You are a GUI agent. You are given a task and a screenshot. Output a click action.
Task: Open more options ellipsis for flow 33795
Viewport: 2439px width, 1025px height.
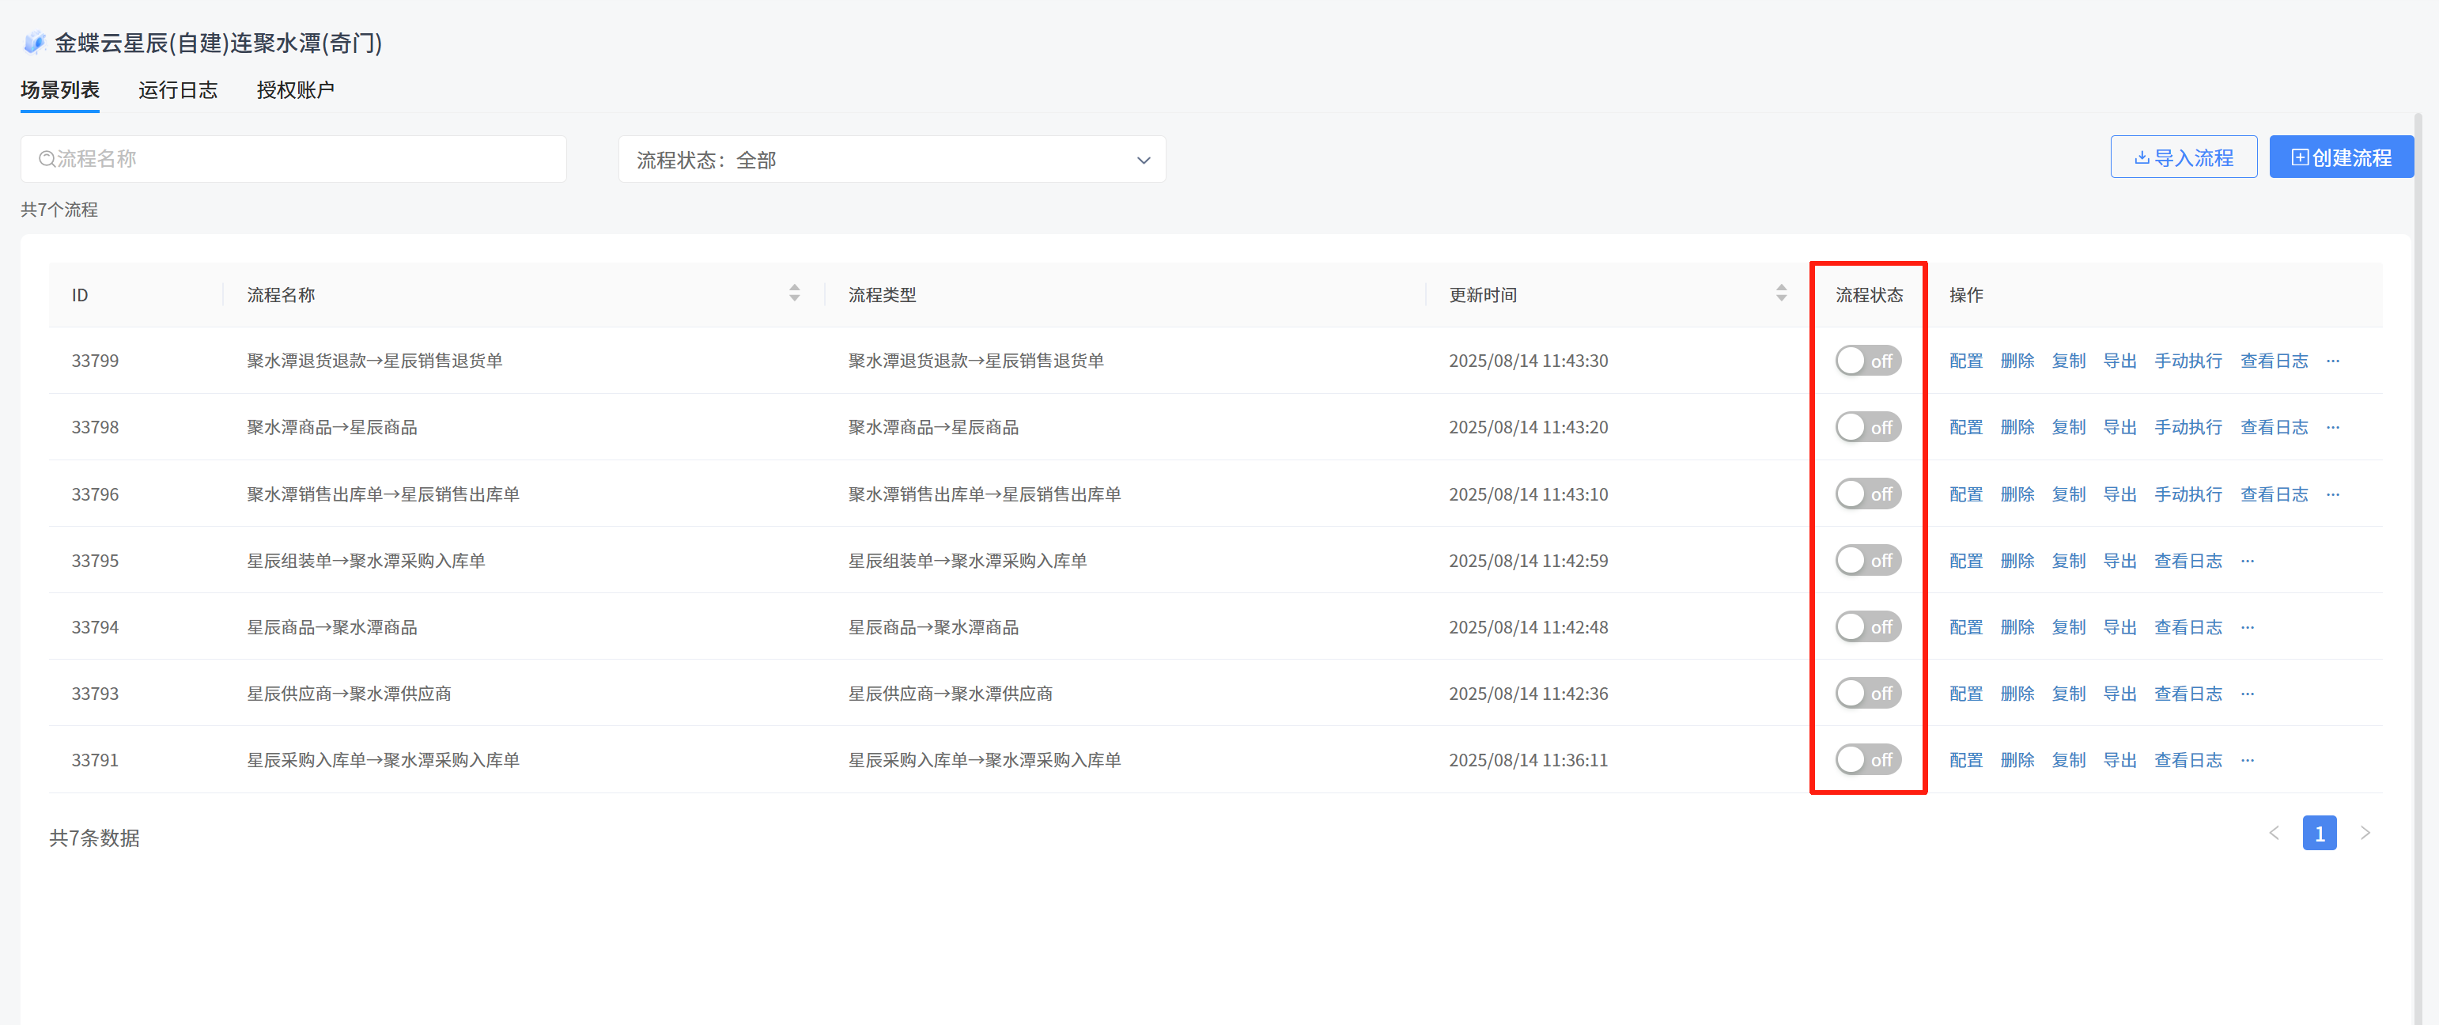[2247, 562]
